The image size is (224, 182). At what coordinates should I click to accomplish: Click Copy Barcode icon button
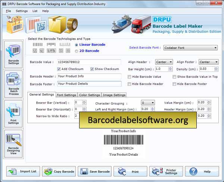pyautogui.click(x=59, y=171)
